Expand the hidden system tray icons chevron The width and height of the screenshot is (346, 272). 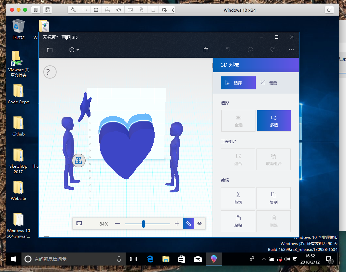click(x=263, y=259)
